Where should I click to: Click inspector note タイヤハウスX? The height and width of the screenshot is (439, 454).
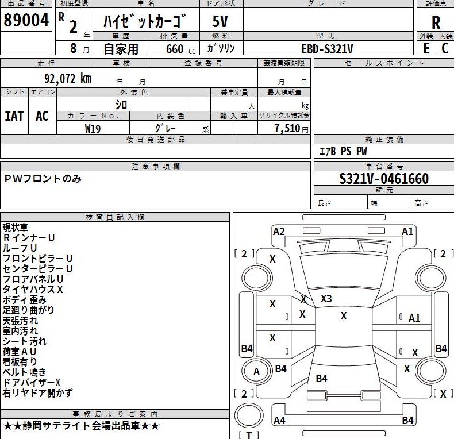point(33,289)
